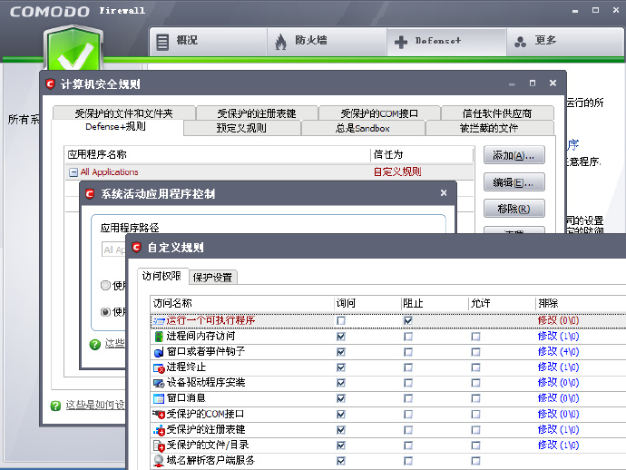The image size is (626, 470).
Task: Switch to 保护设置 tab
Action: (x=213, y=277)
